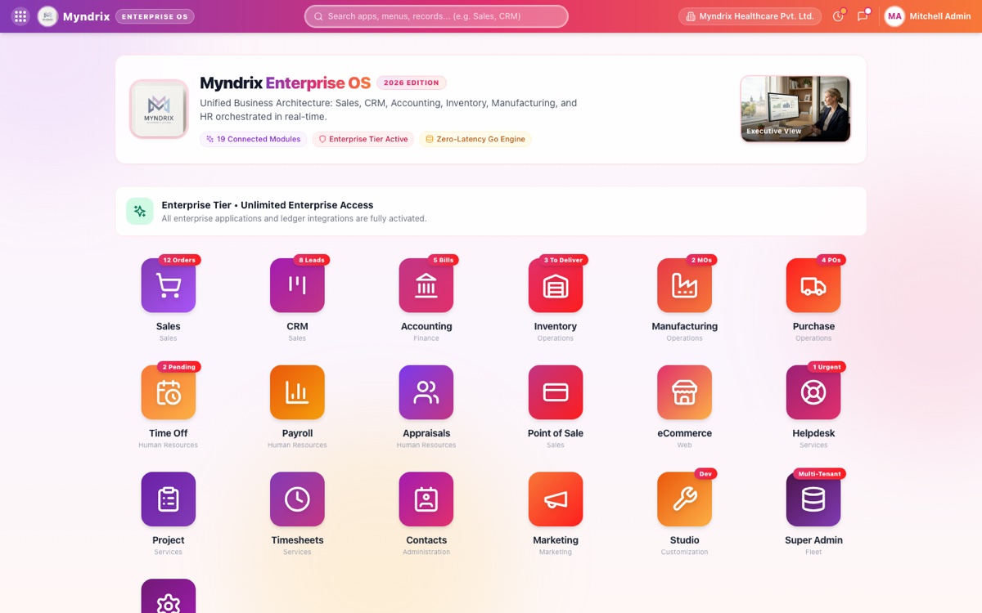Image resolution: width=982 pixels, height=613 pixels.
Task: Click the 5 Bills badge on Accounting
Action: coord(444,260)
